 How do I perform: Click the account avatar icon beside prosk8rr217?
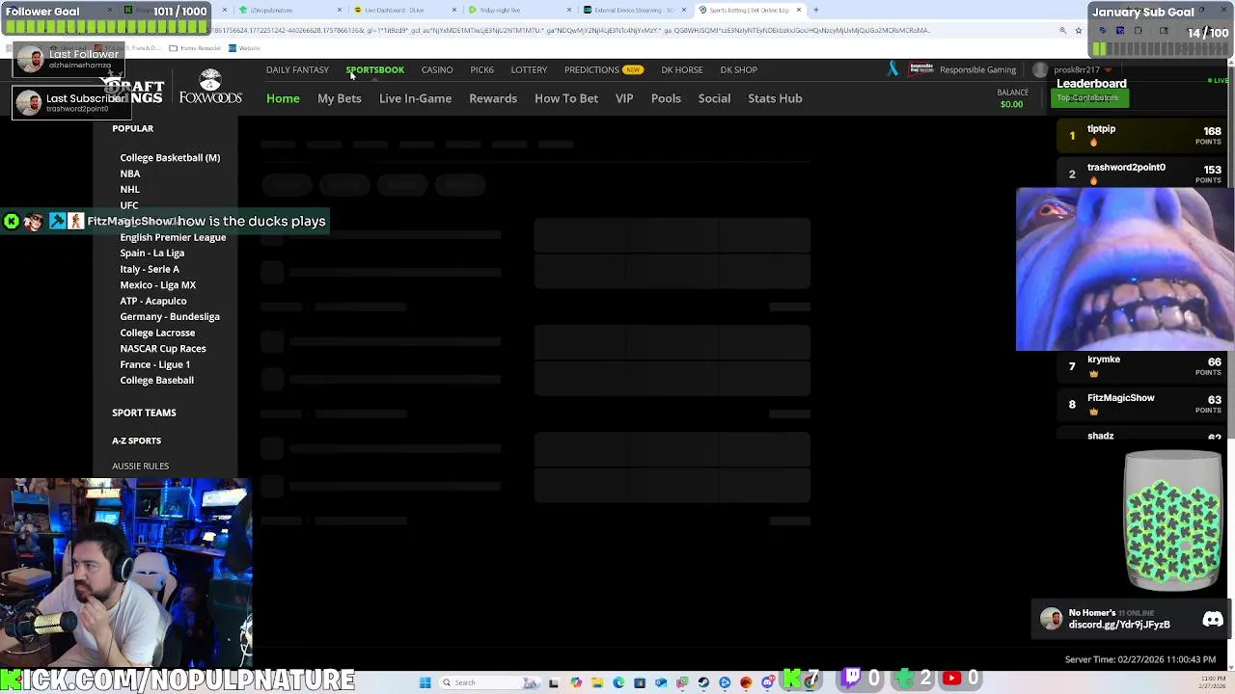click(x=1039, y=69)
